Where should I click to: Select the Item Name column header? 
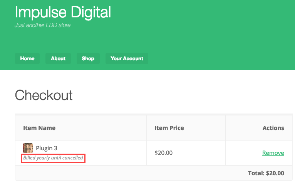coord(39,128)
